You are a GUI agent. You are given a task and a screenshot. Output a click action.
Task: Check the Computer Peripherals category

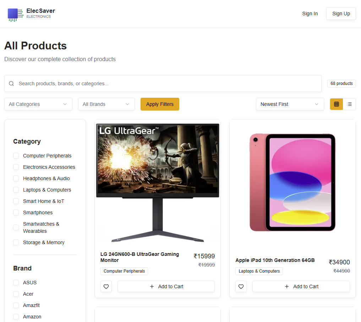point(16,156)
